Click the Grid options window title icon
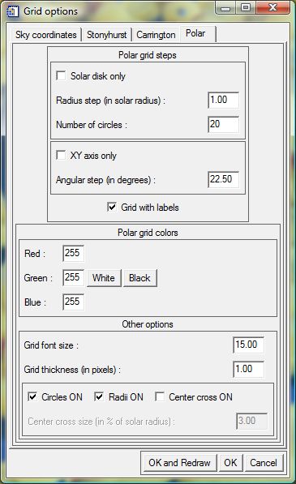Image resolution: width=296 pixels, height=484 pixels. pos(13,11)
